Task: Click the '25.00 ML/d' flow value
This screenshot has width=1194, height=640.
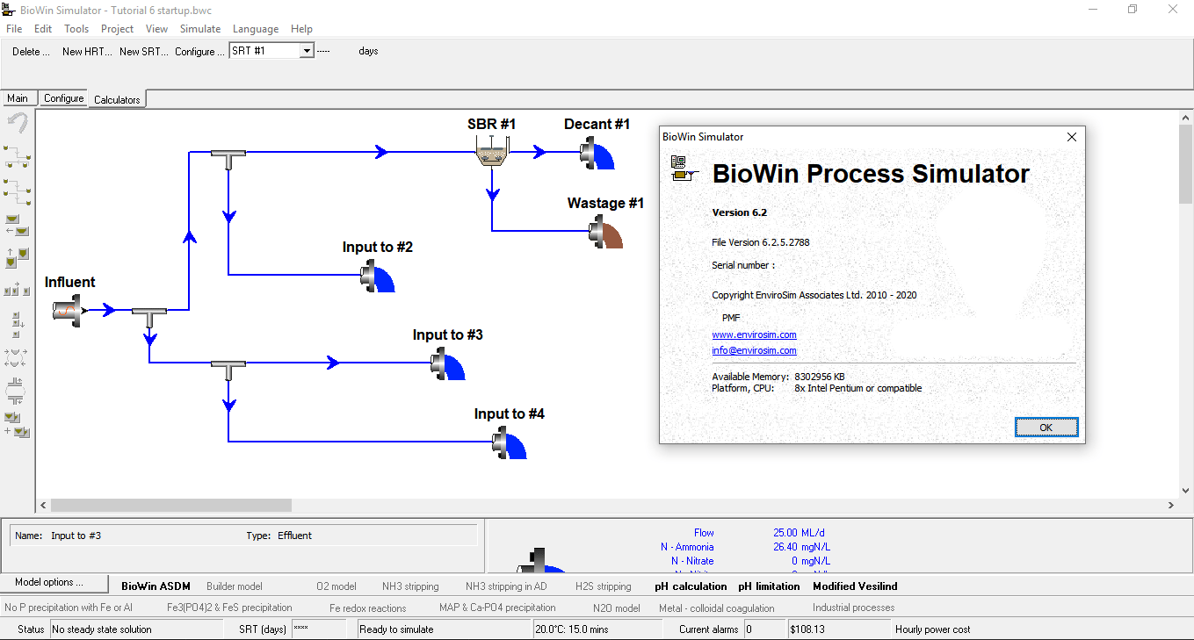Action: [x=799, y=533]
